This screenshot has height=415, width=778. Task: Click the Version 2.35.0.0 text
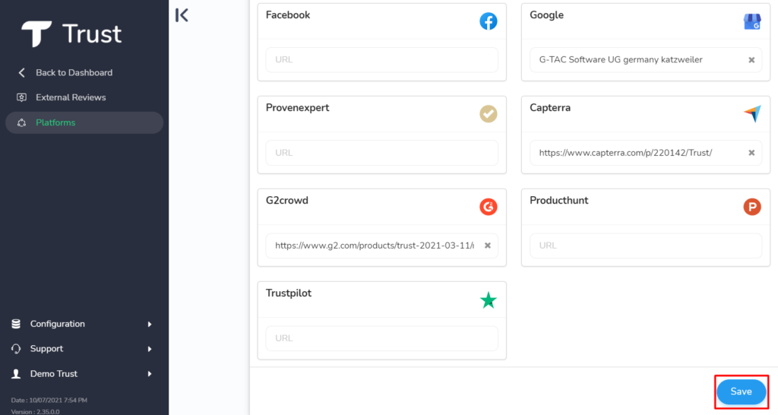pyautogui.click(x=35, y=411)
